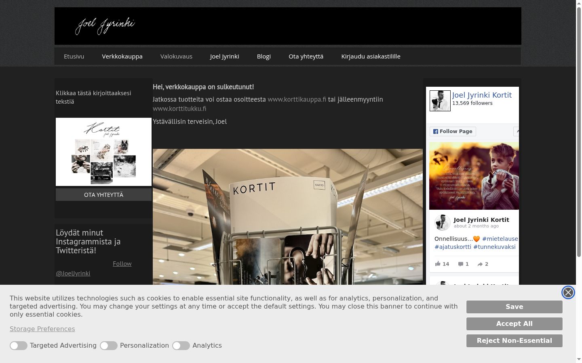This screenshot has height=363, width=582.
Task: Click the like thumbs-up icon on post
Action: point(438,264)
